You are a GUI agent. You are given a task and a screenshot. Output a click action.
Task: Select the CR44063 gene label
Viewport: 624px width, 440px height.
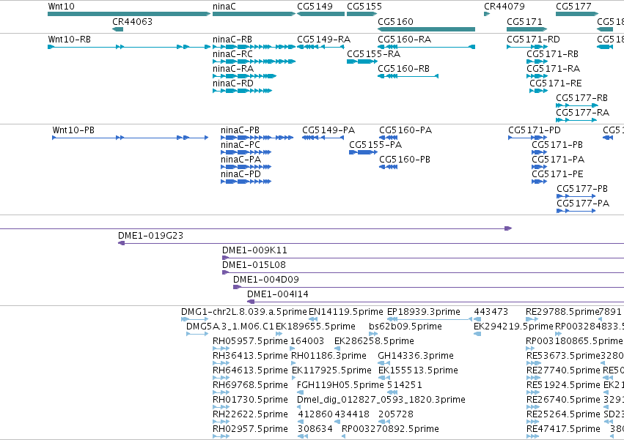click(x=132, y=21)
